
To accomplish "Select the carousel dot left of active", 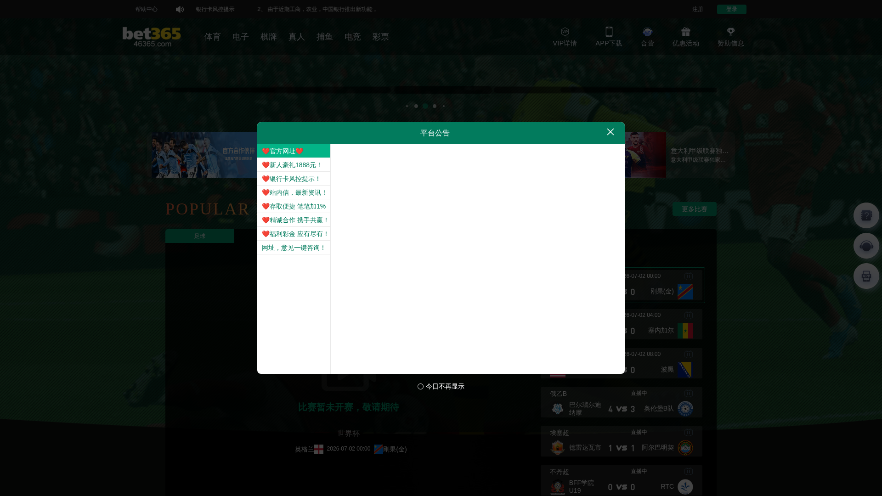I will coord(416,106).
